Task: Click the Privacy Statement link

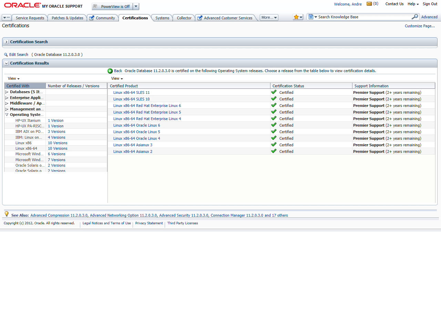Action: (149, 223)
